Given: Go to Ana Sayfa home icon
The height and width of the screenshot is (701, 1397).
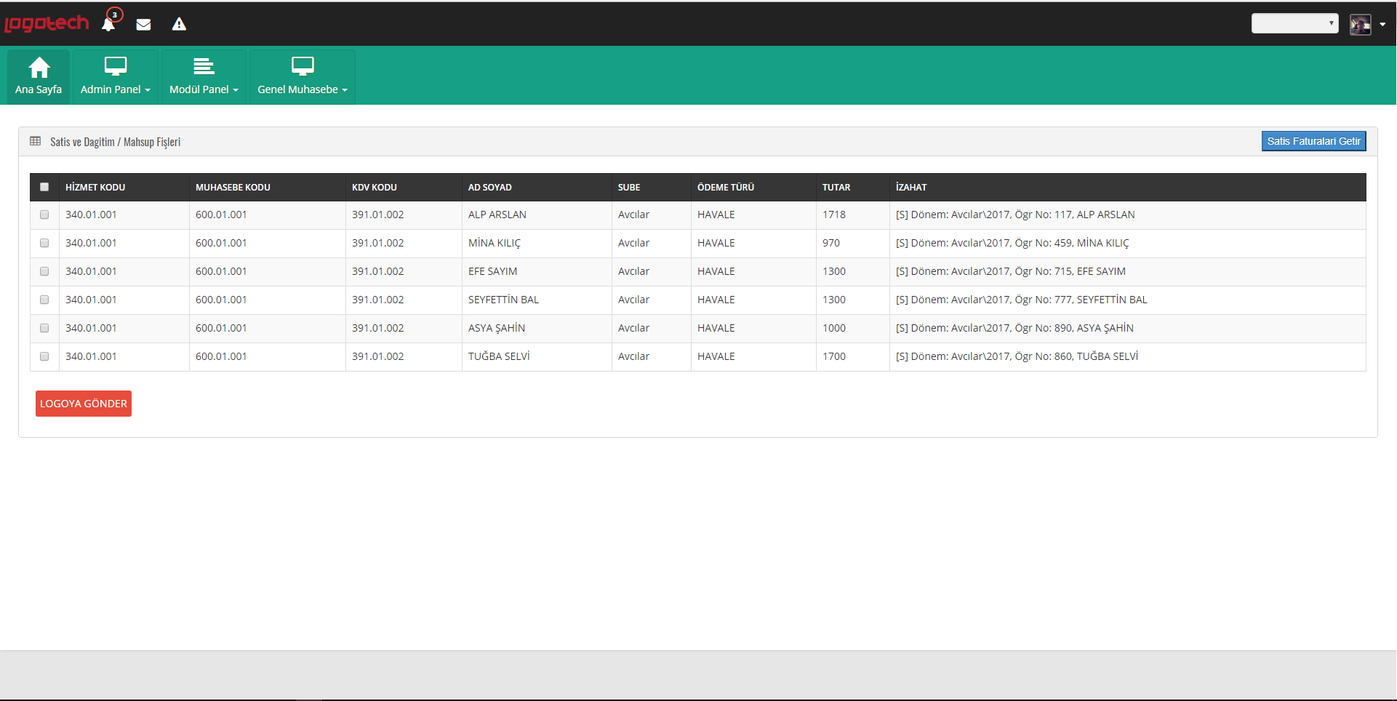Looking at the screenshot, I should point(39,68).
